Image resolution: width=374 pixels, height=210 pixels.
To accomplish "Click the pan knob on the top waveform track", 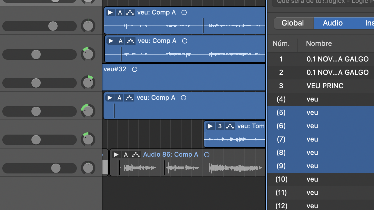I will 88,26.
